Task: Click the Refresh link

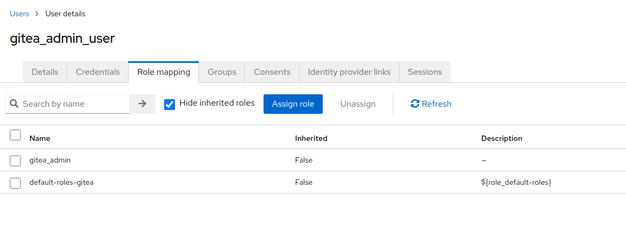Action: coord(431,104)
